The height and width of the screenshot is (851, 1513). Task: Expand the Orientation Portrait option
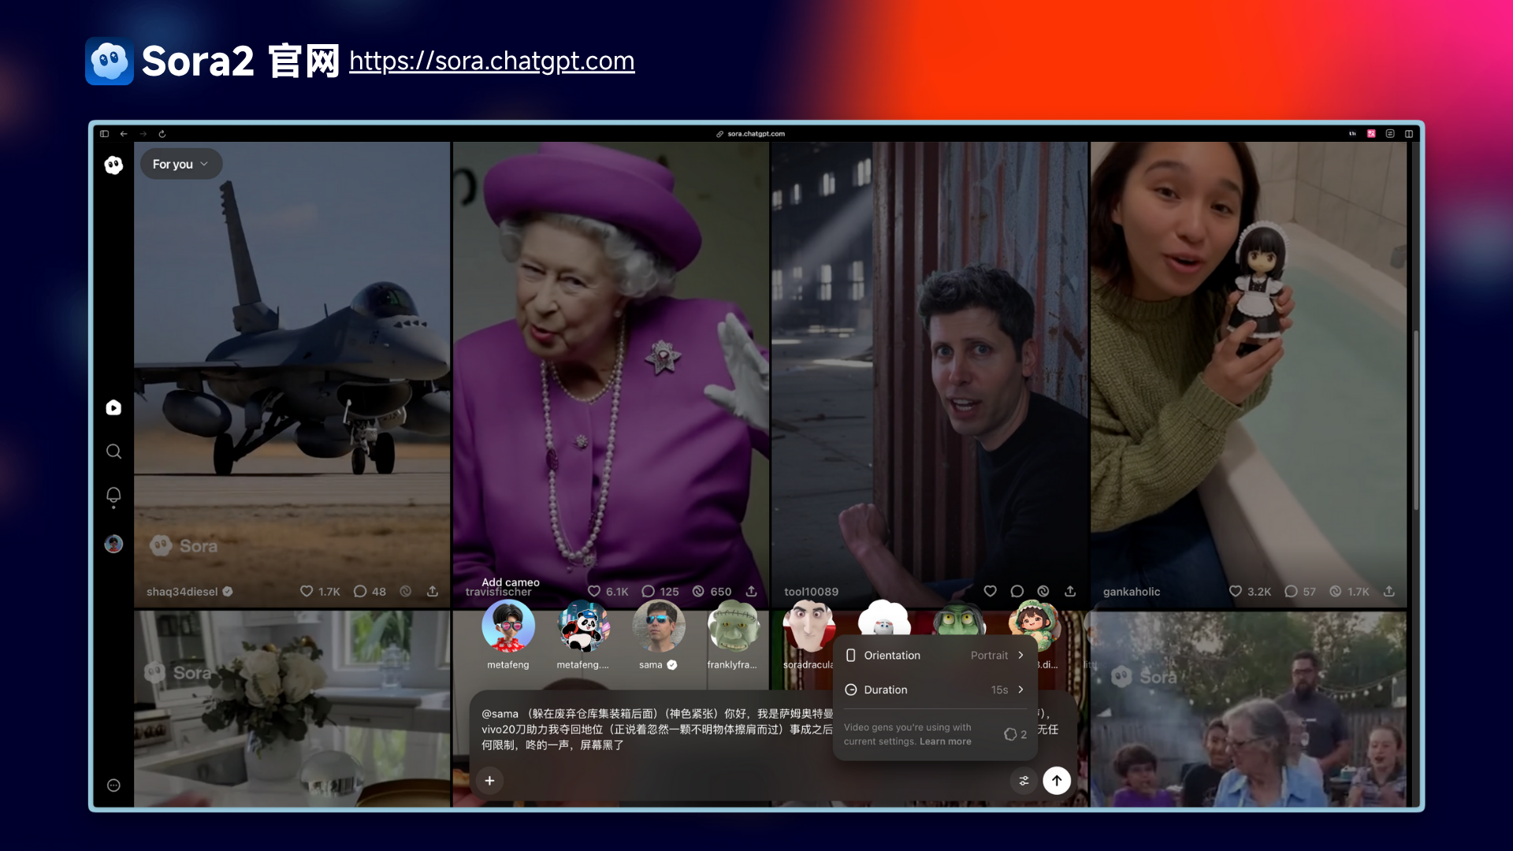[935, 656]
